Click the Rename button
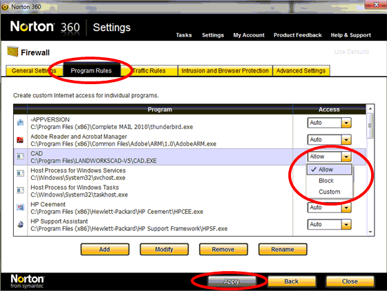The height and width of the screenshot is (291, 387). [283, 250]
